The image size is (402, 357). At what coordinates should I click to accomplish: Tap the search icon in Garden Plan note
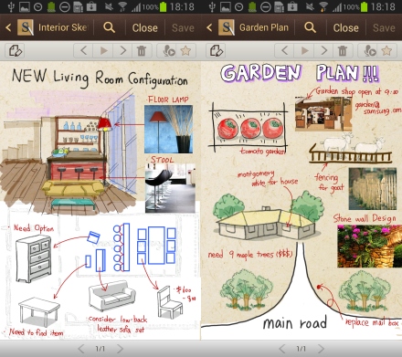pos(310,27)
